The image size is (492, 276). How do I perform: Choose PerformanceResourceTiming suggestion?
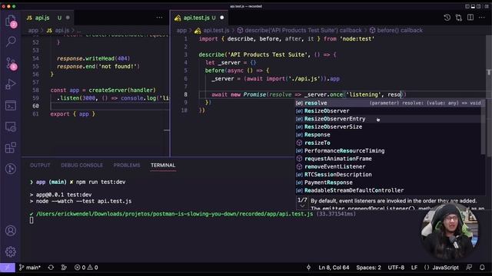point(388,150)
